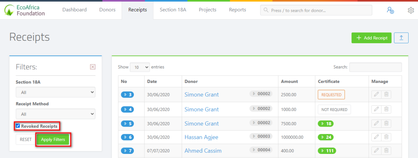Edit receipt 4 with the pencil icon
Screen dimensions: 418x158
point(376,109)
